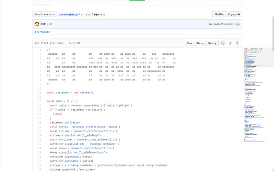Click the upd commit message

tap(50, 24)
